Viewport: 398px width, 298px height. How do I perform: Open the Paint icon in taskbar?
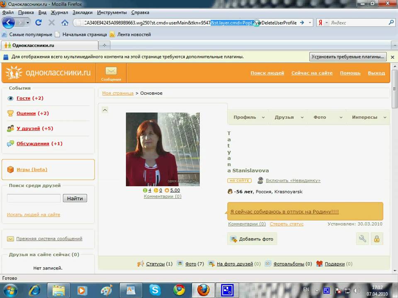coord(107,290)
